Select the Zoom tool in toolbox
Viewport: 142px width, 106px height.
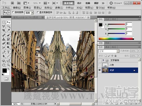pyautogui.click(x=8, y=65)
